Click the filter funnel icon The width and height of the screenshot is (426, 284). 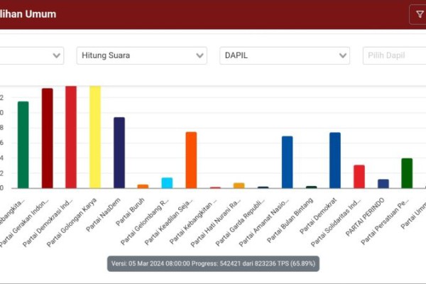420,14
